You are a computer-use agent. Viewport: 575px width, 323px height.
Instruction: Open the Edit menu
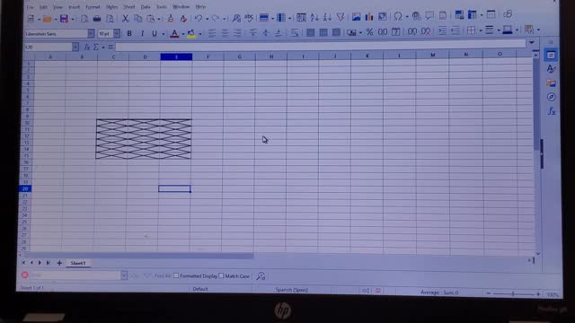43,7
